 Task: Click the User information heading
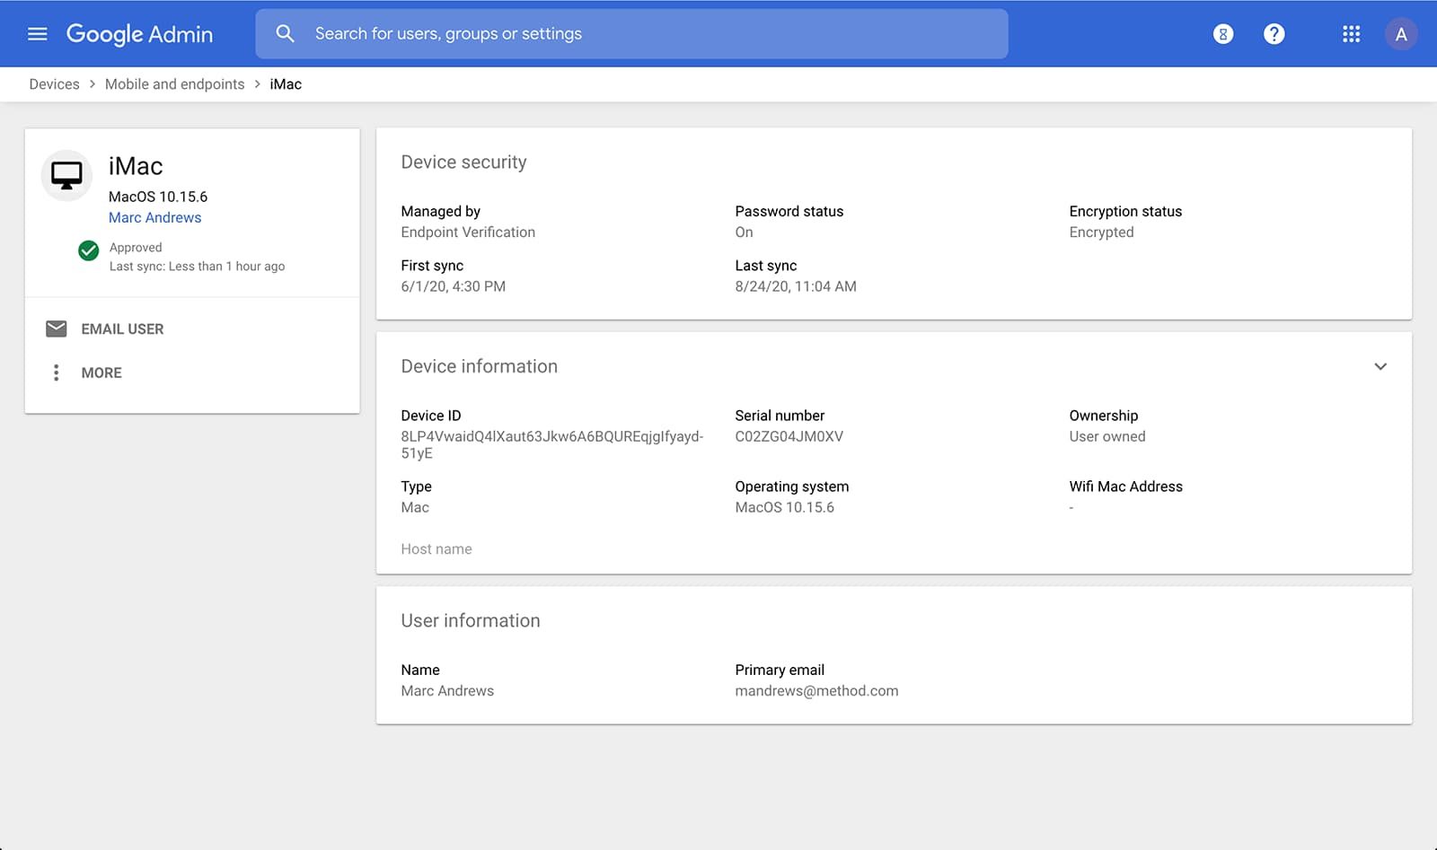point(470,621)
